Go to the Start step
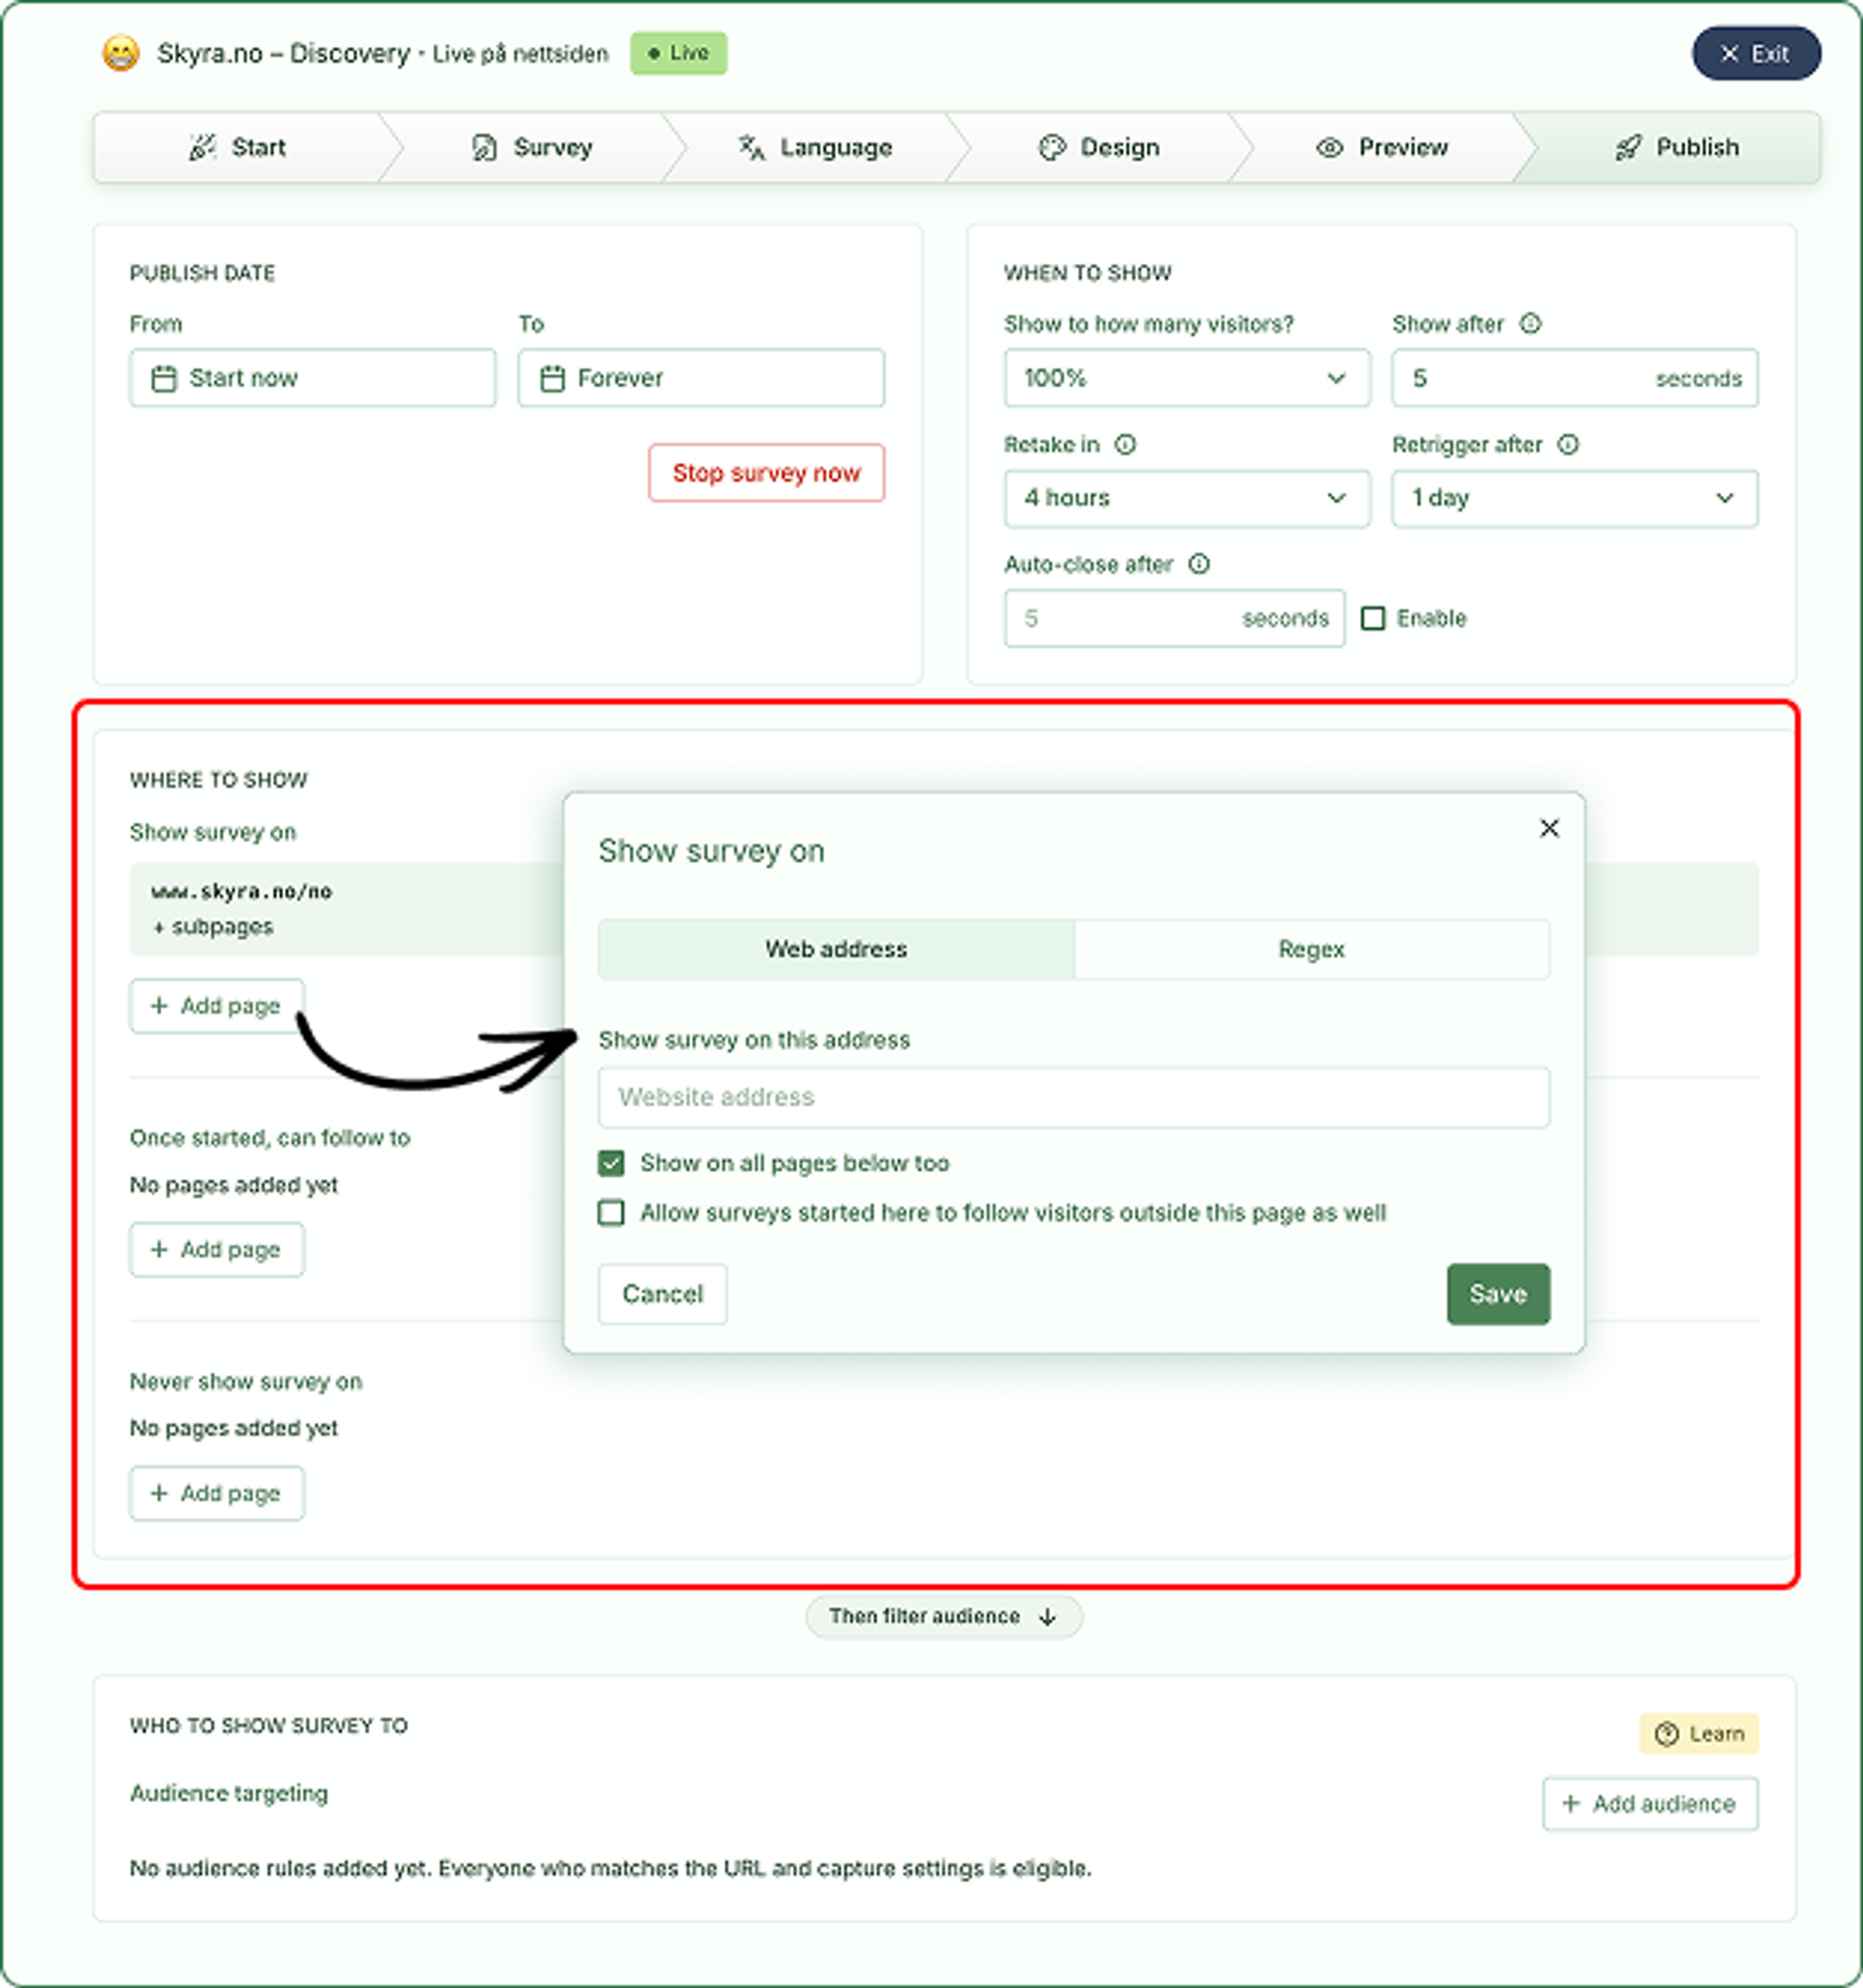1863x1988 pixels. click(238, 148)
